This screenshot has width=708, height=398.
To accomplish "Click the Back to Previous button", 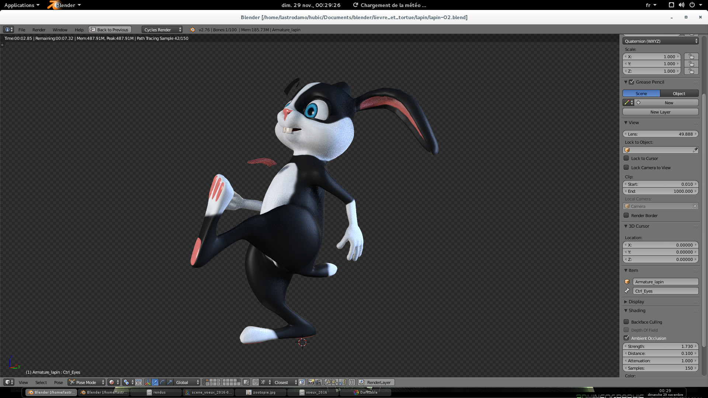I will 110,29.
